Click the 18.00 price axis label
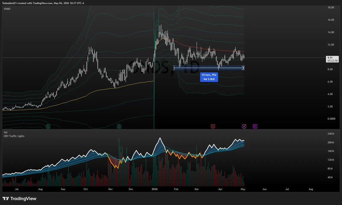This screenshot has width=342, height=205. [331, 7]
